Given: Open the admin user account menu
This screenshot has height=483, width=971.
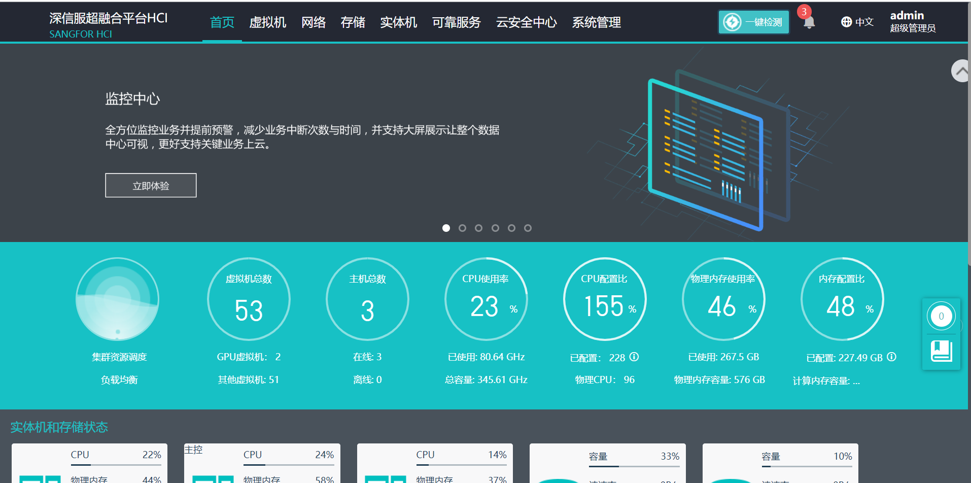Looking at the screenshot, I should click(912, 22).
